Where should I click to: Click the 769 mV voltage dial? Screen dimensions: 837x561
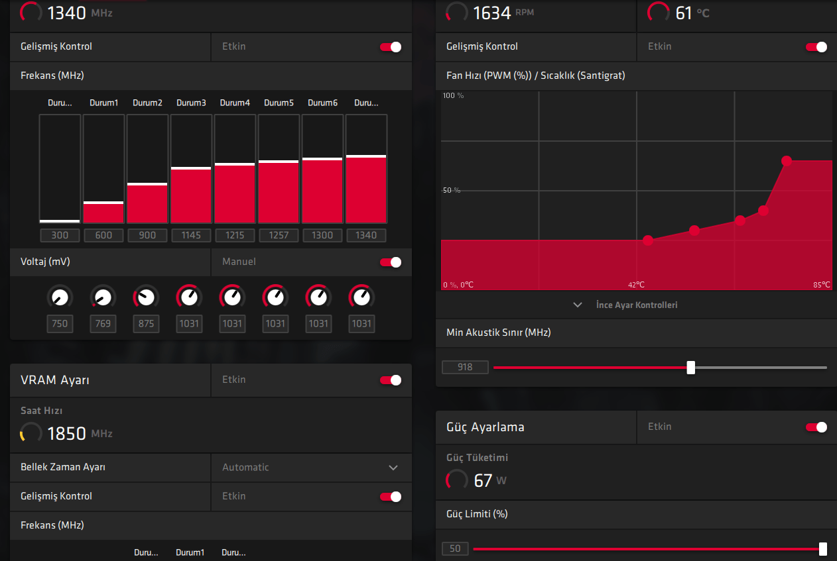103,297
